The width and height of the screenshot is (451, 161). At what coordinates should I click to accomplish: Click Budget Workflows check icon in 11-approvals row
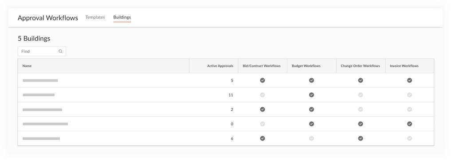[x=311, y=95]
